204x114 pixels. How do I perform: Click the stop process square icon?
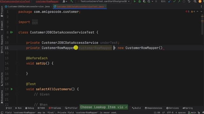point(156,1)
